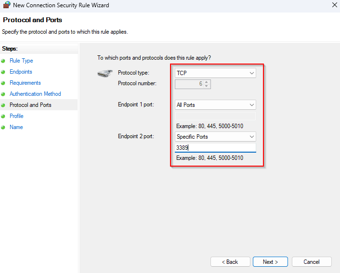Image resolution: width=340 pixels, height=273 pixels.
Task: Click the Endpoint 2 port text field
Action: click(x=215, y=148)
